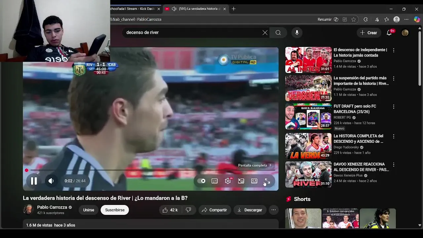Screen dimensions: 423x238
Task: Open a new browser tab
Action: (x=234, y=9)
